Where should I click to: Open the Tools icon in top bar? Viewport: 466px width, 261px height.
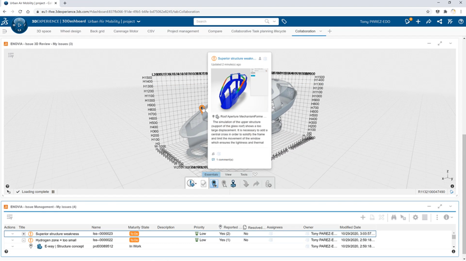coord(450,21)
